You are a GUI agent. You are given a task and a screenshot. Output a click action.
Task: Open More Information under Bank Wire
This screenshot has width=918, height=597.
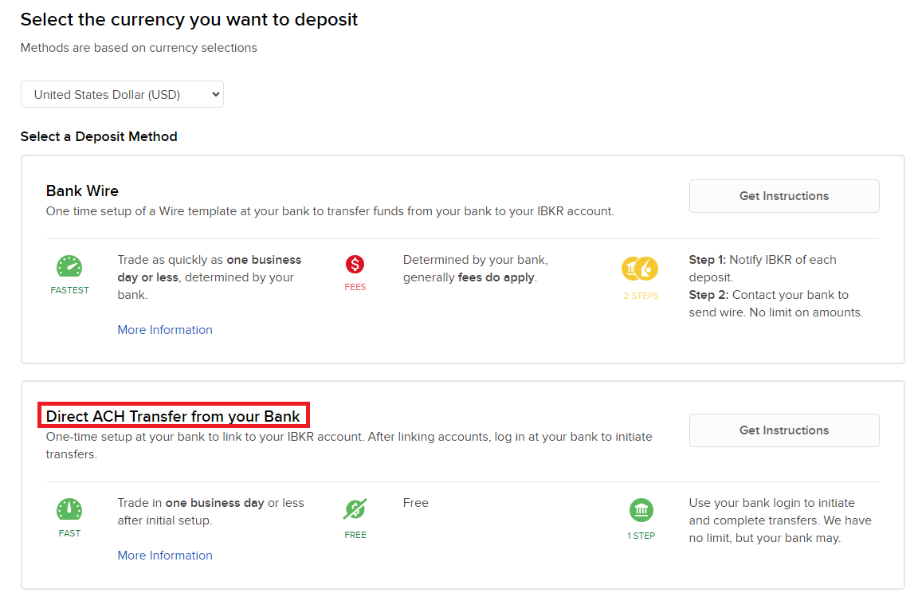165,330
